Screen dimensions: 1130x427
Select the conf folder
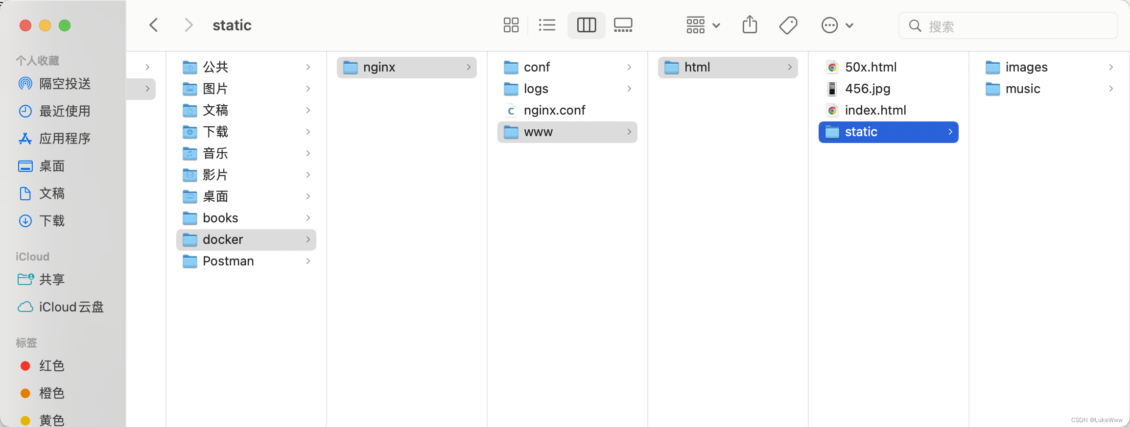click(x=567, y=67)
